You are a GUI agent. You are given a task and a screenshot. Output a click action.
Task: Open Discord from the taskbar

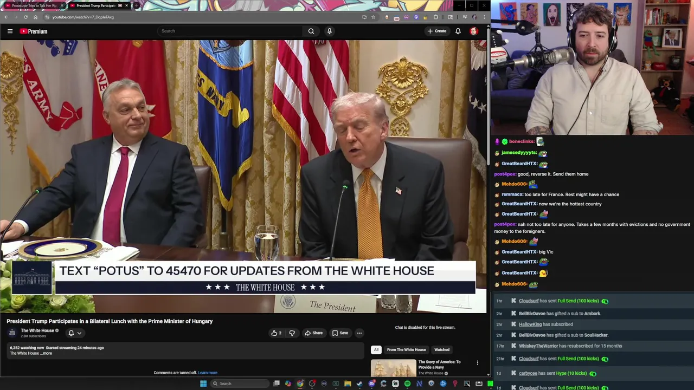pyautogui.click(x=371, y=383)
